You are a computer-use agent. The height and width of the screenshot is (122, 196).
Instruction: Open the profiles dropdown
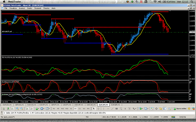tap(146, 109)
